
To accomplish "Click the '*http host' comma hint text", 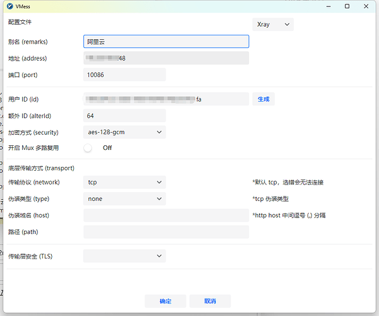I will click(289, 216).
